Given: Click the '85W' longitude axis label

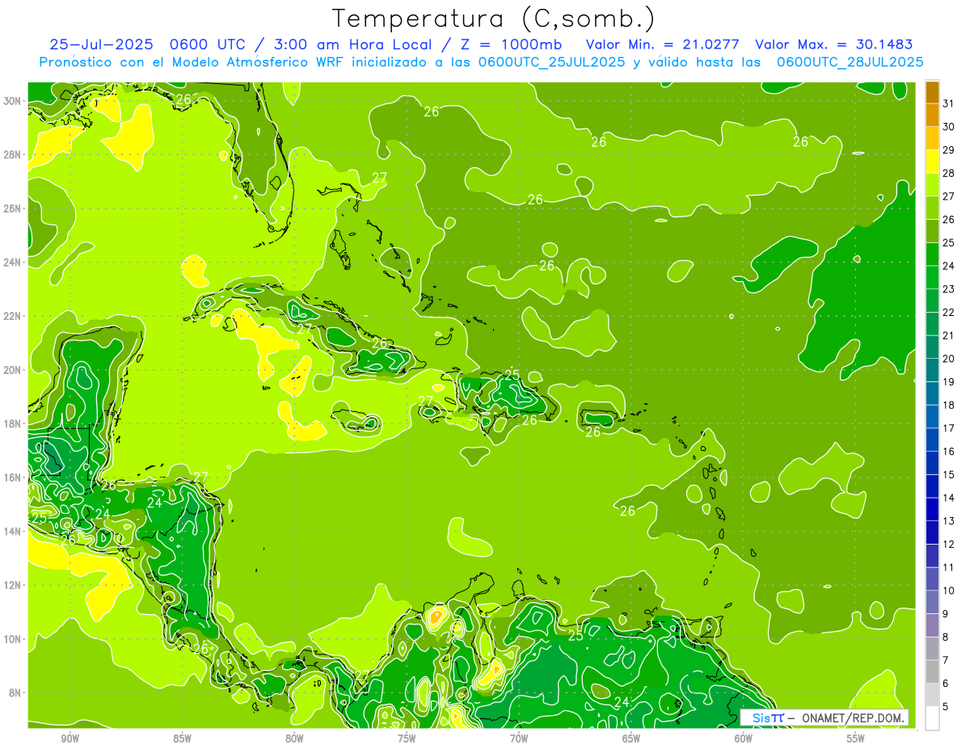Looking at the screenshot, I should point(182,738).
